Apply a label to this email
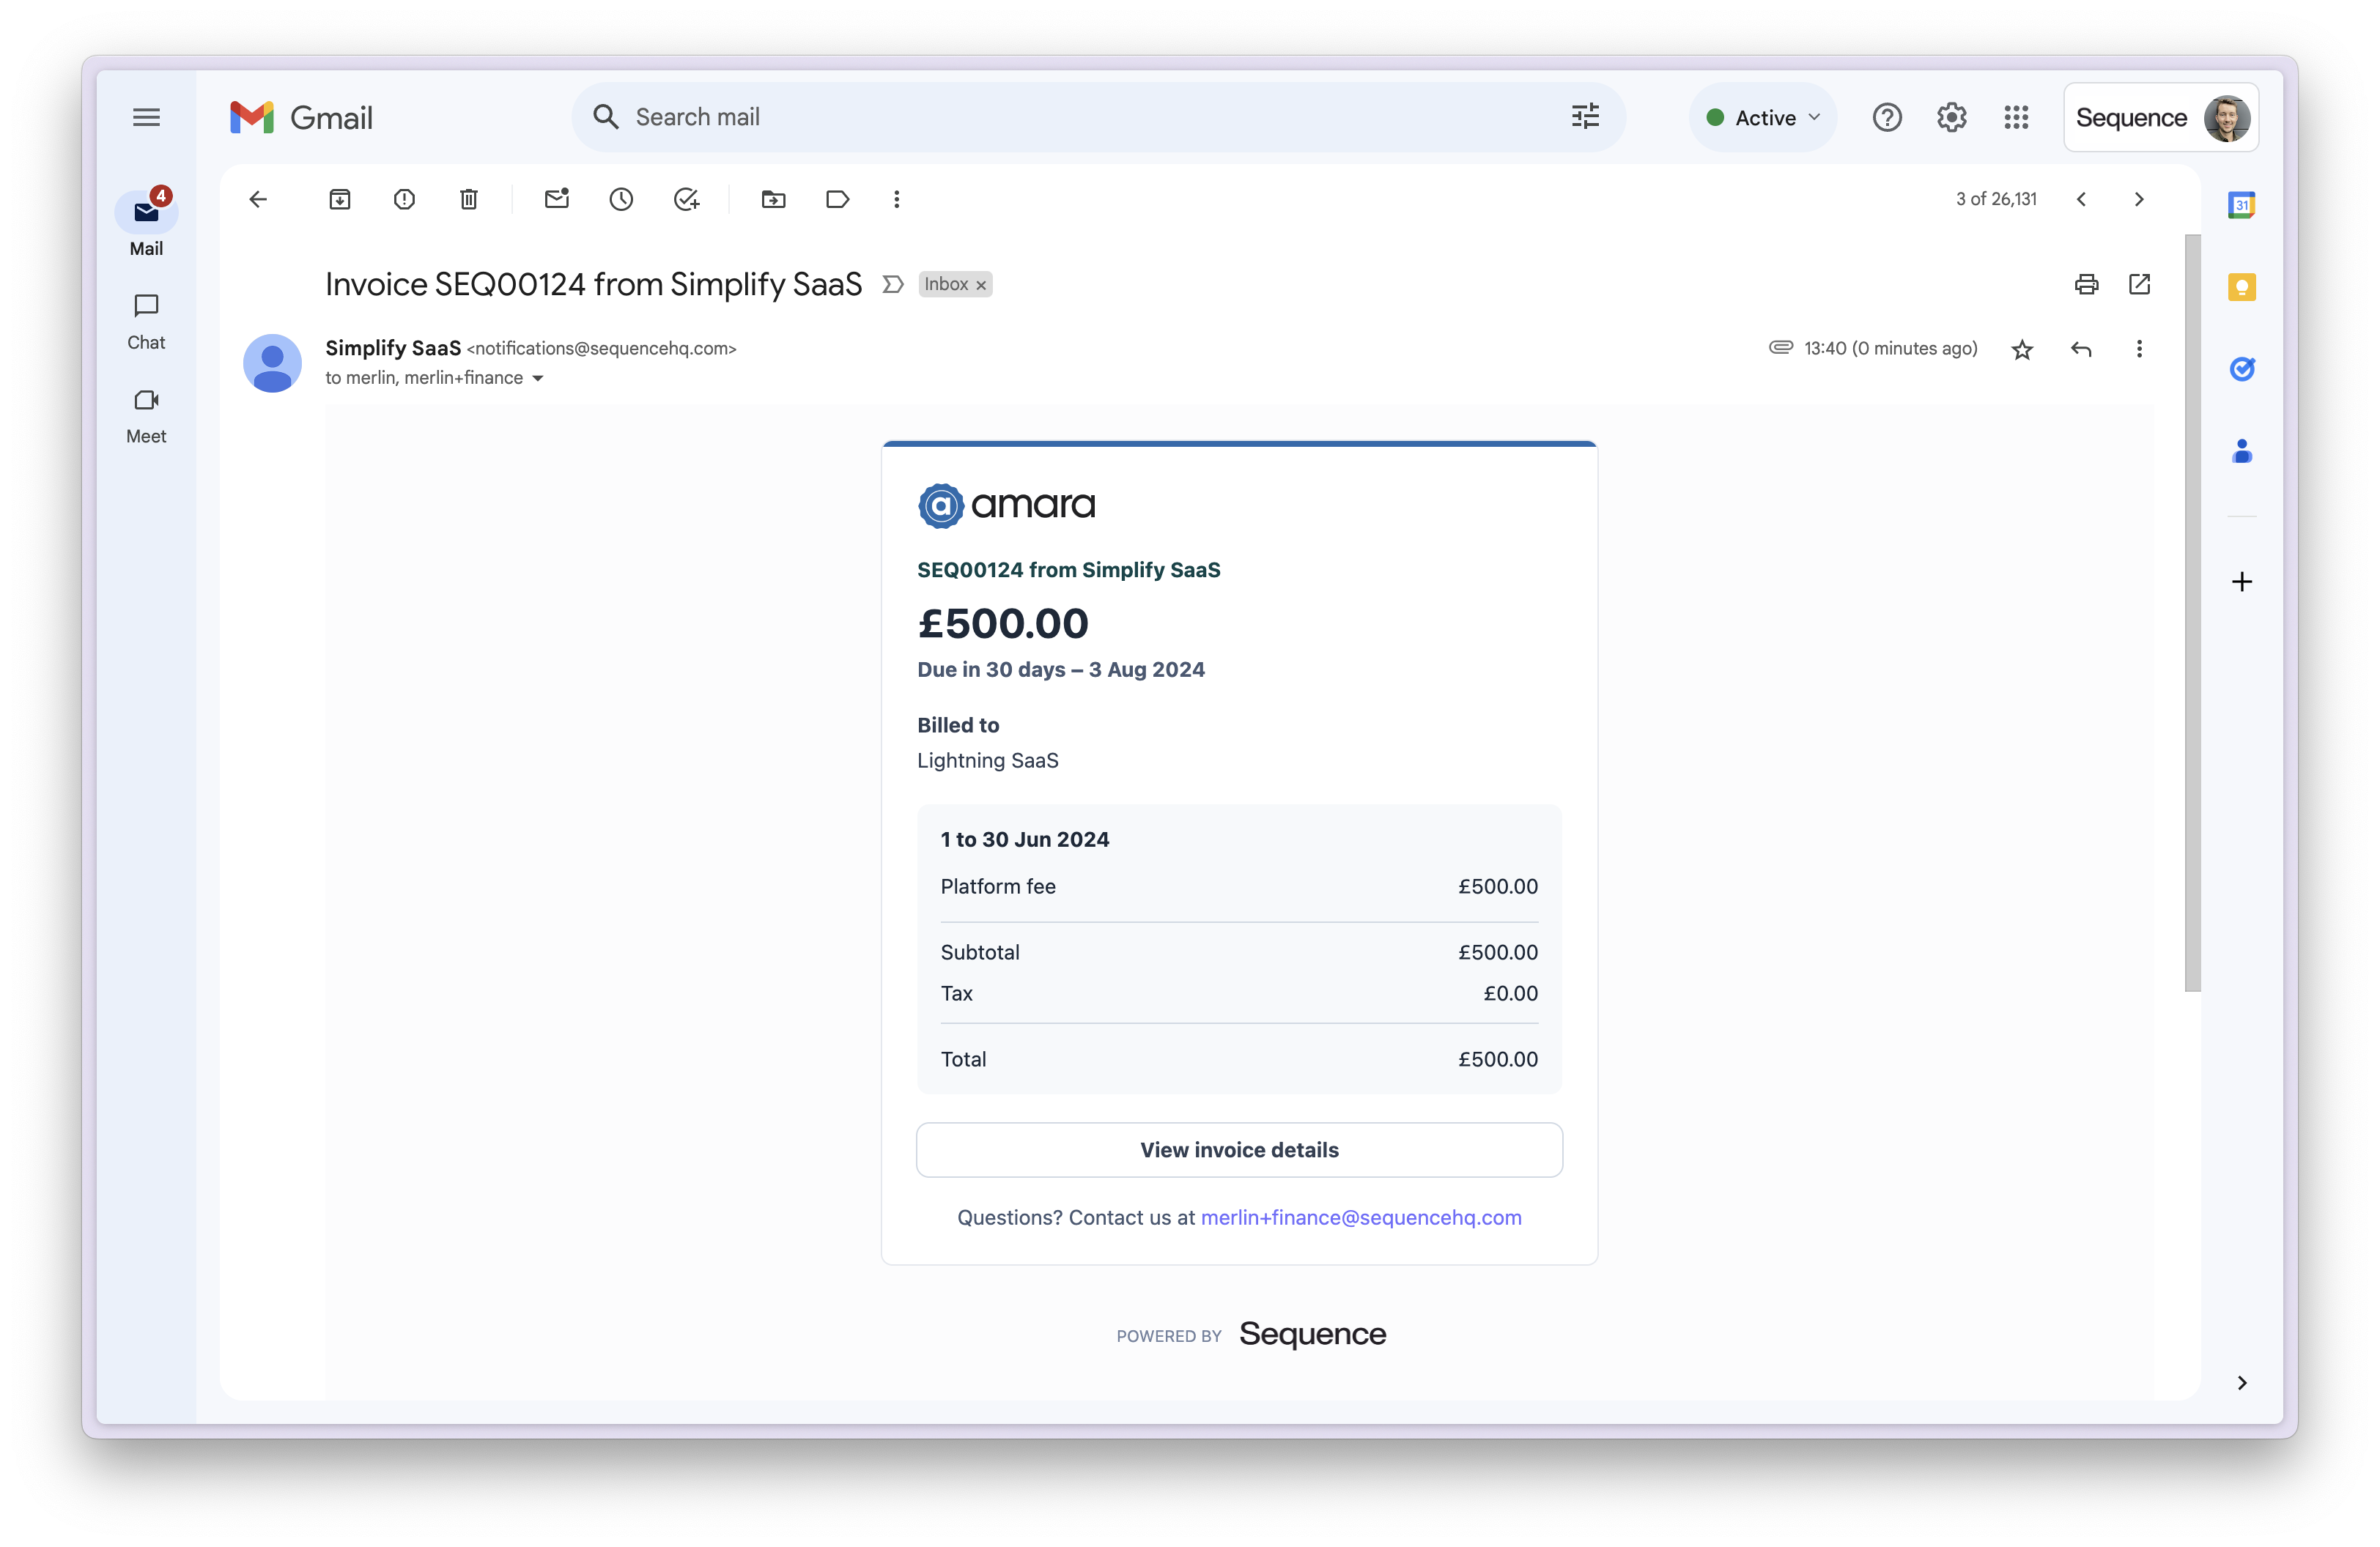Viewport: 2380px width, 1547px height. 838,199
